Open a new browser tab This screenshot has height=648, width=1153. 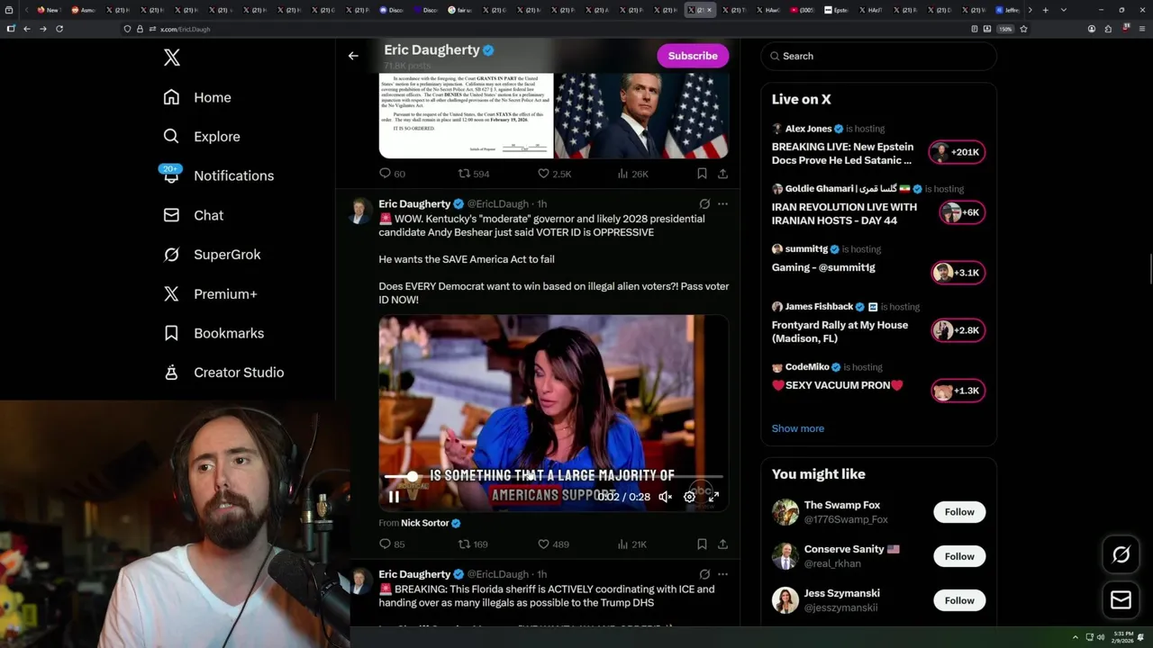pos(1045,10)
